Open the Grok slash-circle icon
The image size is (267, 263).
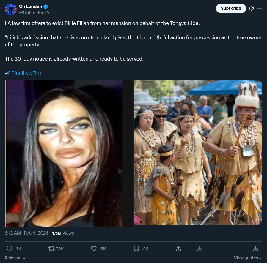click(x=252, y=8)
